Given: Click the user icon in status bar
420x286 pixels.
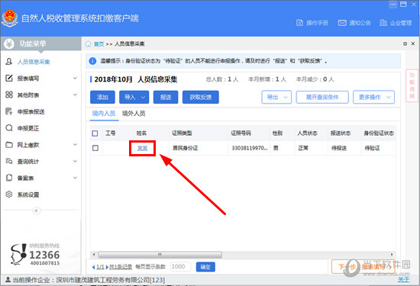Looking at the screenshot, I should tap(8, 280).
